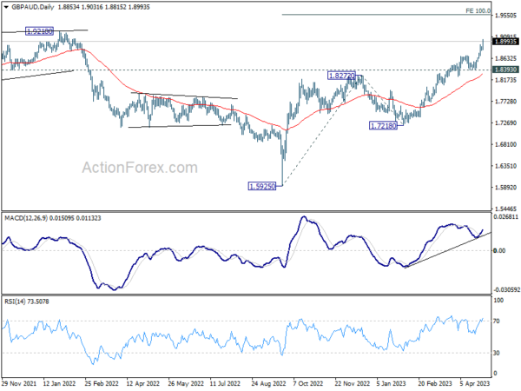The width and height of the screenshot is (521, 391).
Task: Click the RSI 100 scale label
Action: [x=498, y=301]
